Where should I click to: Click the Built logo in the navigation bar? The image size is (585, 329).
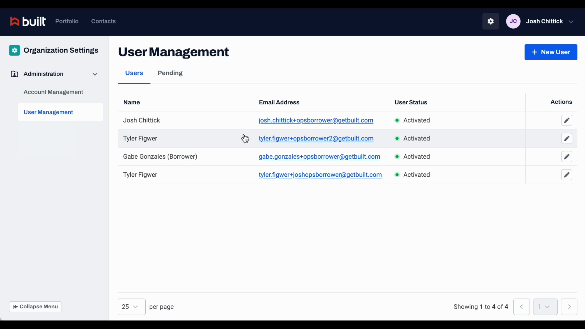click(x=28, y=21)
